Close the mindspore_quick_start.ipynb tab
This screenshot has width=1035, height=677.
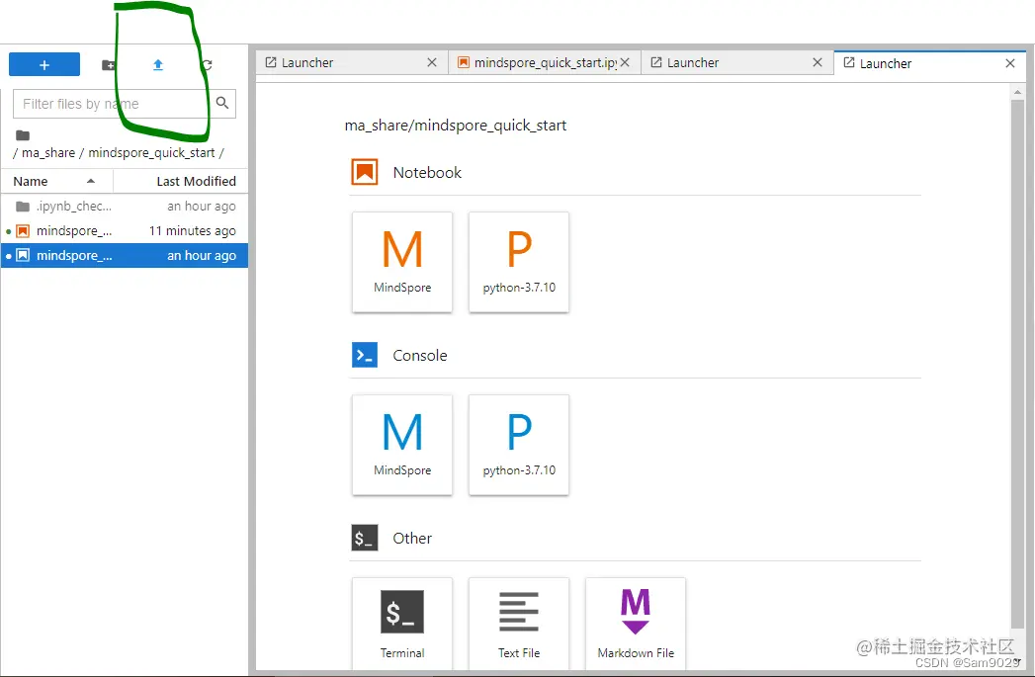coord(625,62)
